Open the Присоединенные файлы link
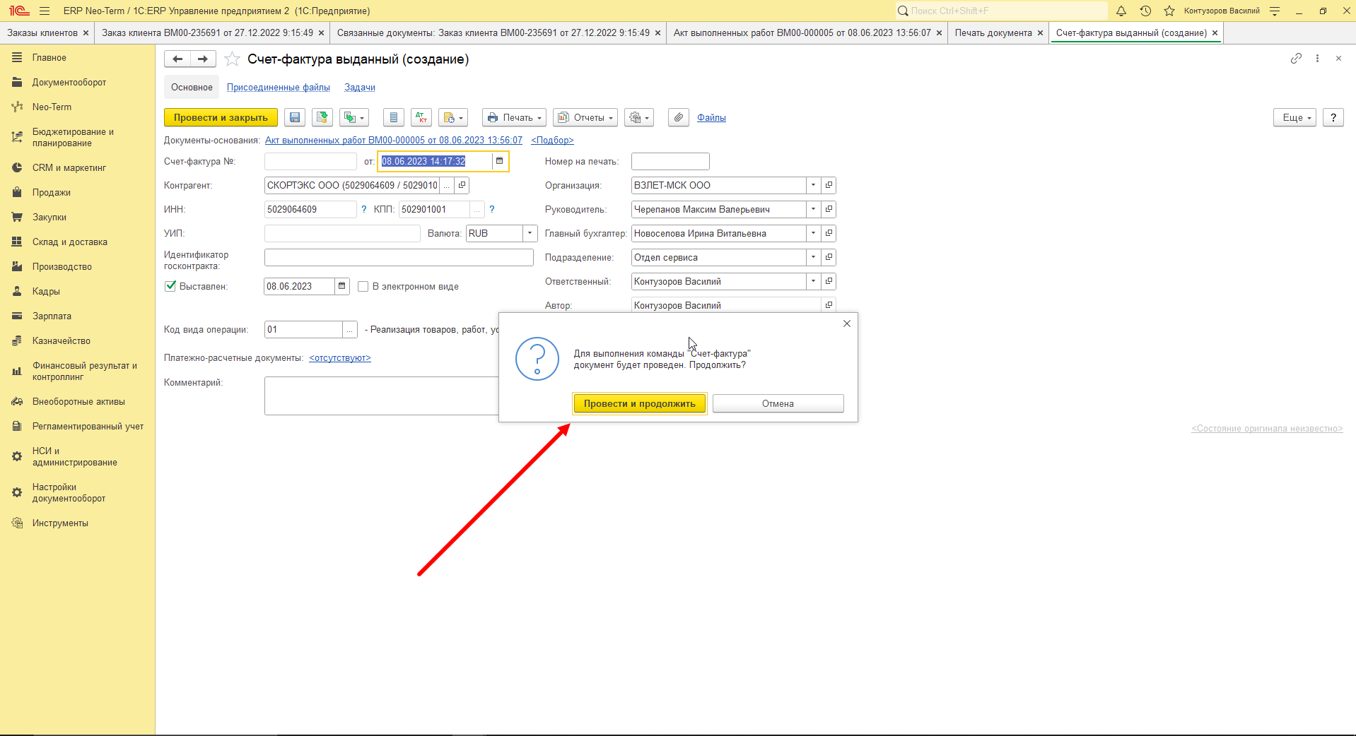This screenshot has width=1356, height=736. pyautogui.click(x=279, y=88)
